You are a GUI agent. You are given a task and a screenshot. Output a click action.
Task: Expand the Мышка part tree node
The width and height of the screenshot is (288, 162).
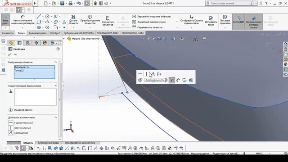coord(64,39)
